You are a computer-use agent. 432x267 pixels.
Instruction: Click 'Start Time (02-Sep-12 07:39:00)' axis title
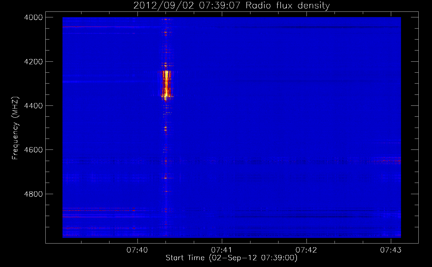pos(231,258)
